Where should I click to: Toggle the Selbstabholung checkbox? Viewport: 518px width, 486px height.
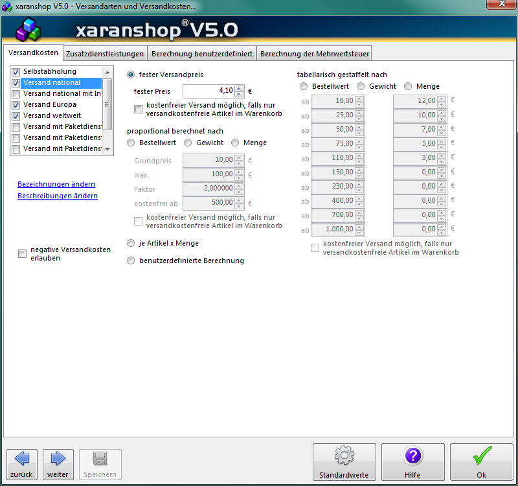[x=16, y=72]
